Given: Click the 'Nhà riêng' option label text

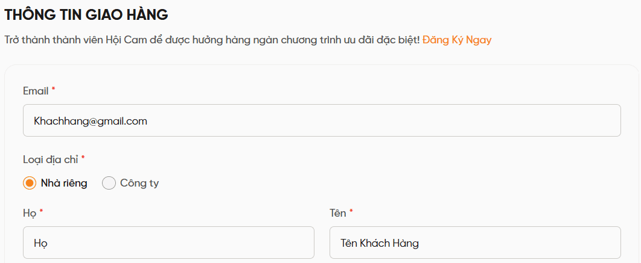Looking at the screenshot, I should click(64, 183).
